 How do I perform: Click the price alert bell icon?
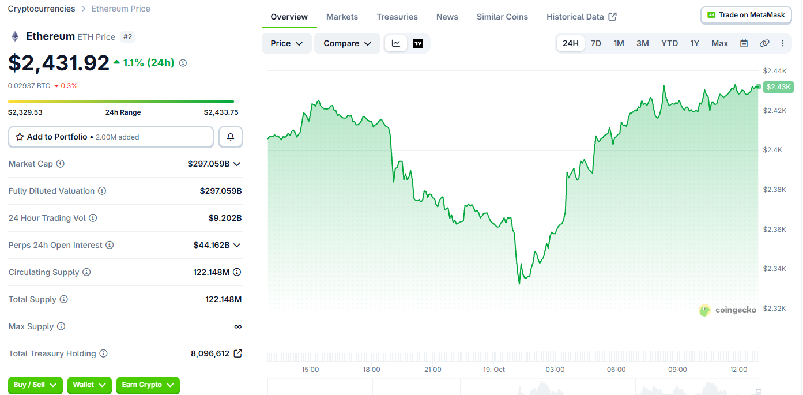pyautogui.click(x=231, y=137)
